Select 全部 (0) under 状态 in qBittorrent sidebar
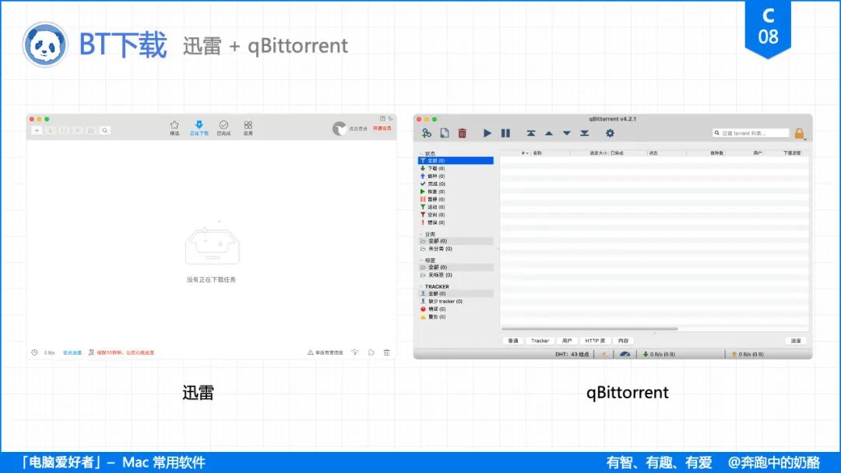Screen dimensions: 841x473 (456, 161)
